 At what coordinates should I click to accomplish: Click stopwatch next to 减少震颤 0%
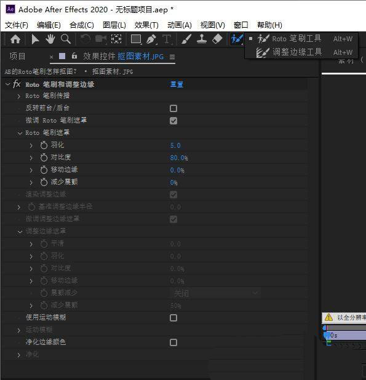[44, 182]
